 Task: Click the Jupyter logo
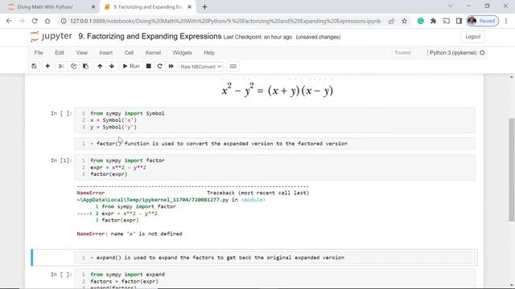click(51, 36)
